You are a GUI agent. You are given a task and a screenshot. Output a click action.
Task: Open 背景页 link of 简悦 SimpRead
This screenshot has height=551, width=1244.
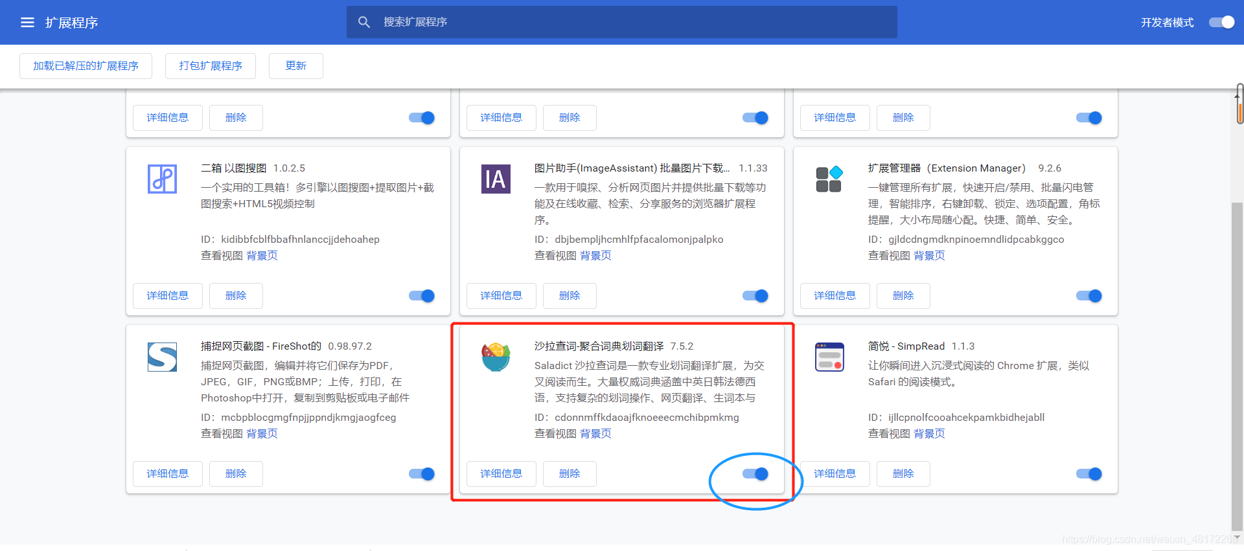pyautogui.click(x=929, y=434)
